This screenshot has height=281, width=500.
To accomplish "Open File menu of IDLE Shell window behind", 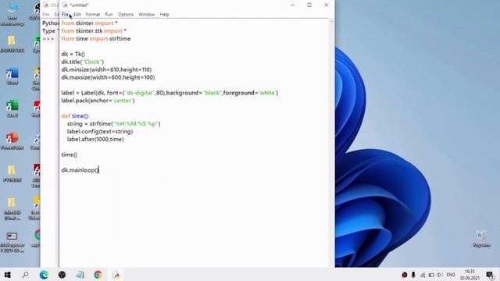I will click(x=46, y=14).
